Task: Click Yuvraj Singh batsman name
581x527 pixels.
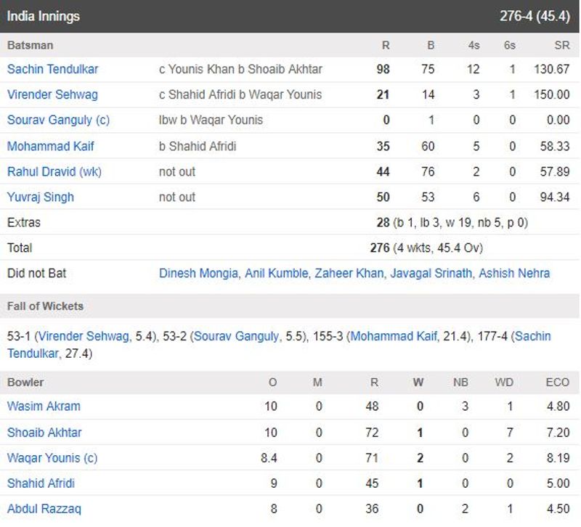Action: point(41,197)
